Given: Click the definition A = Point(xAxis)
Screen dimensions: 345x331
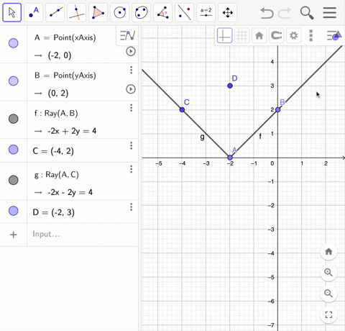Looking at the screenshot, I should [65, 37].
